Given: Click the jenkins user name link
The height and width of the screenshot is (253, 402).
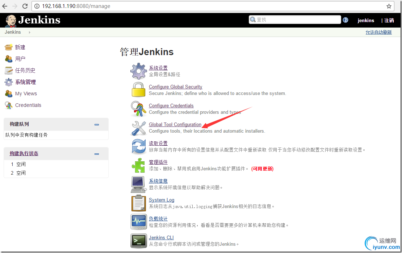Looking at the screenshot, I should pos(366,20).
